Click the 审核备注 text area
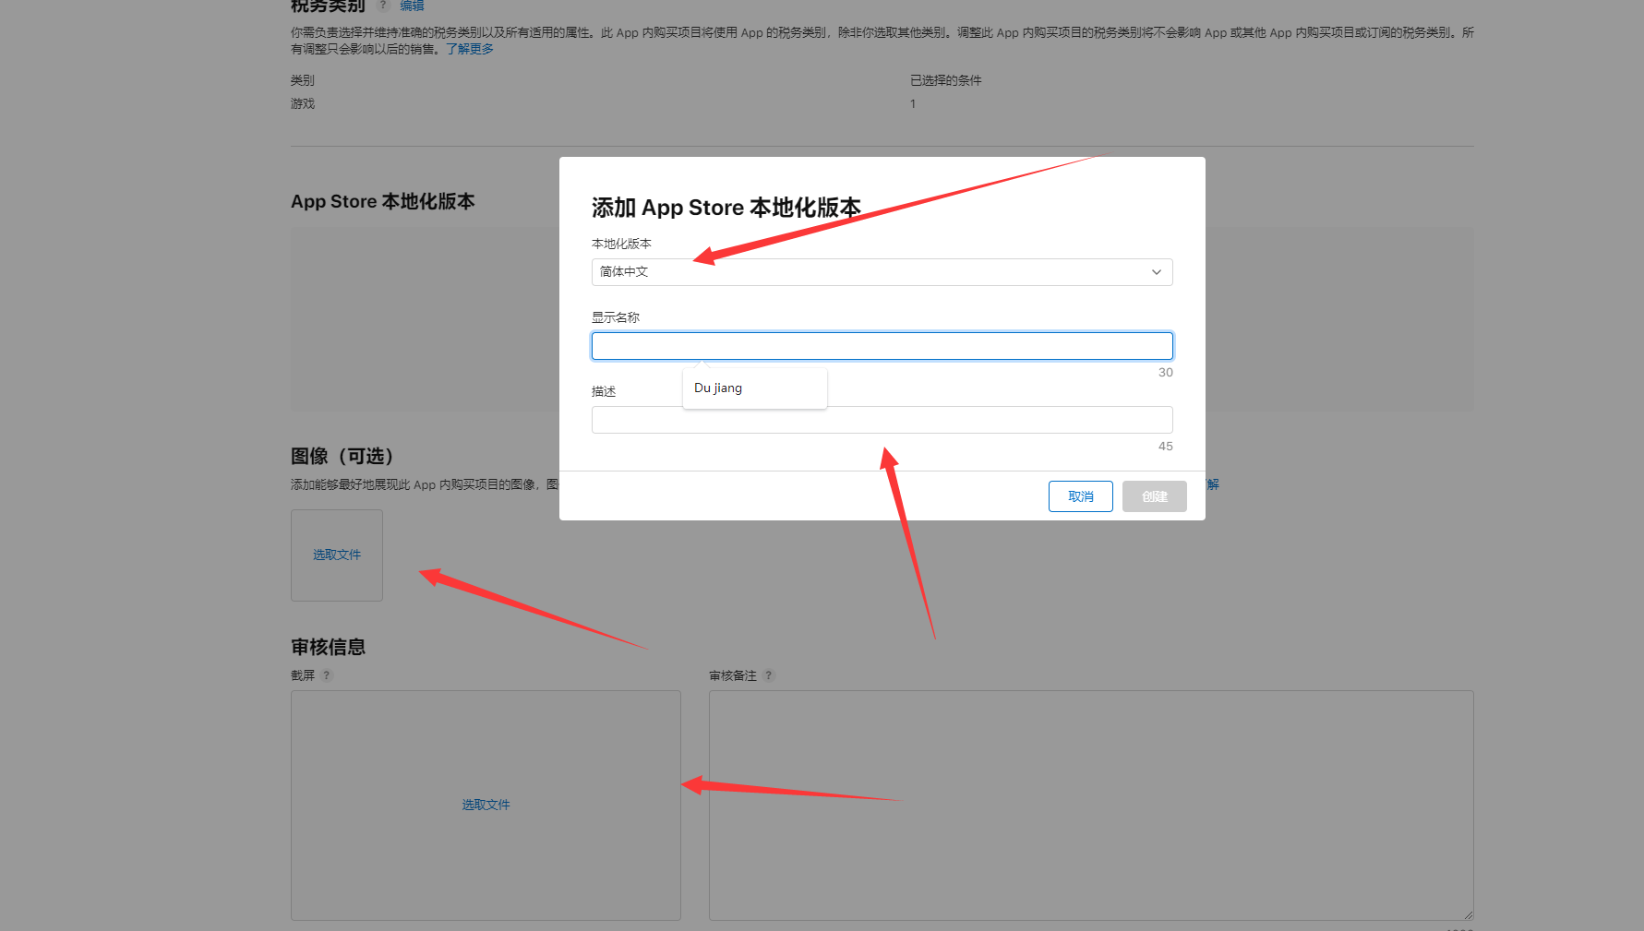 point(1091,806)
